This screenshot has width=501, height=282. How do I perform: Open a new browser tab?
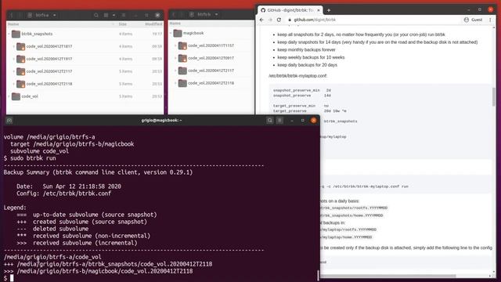329,10
